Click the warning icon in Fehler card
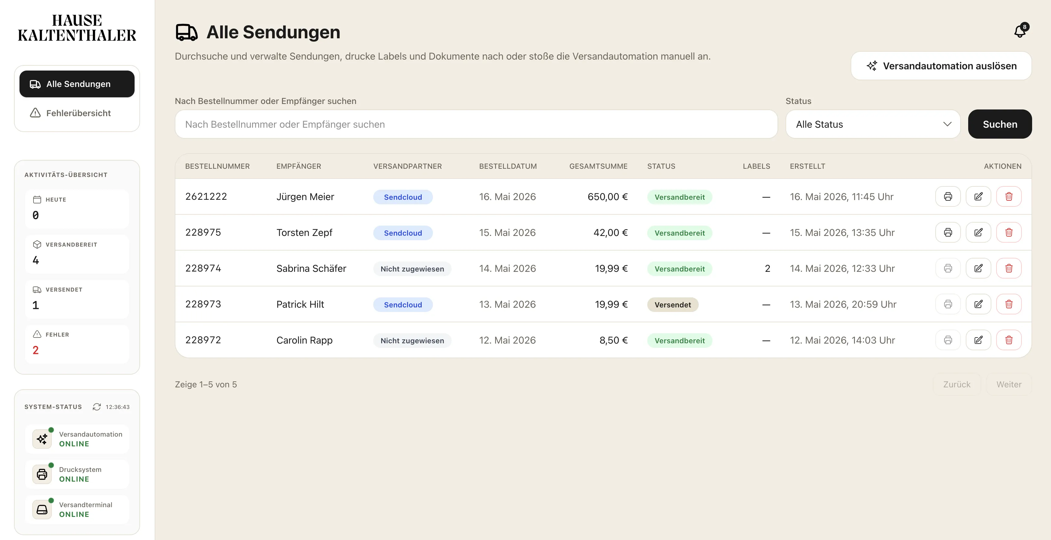 pyautogui.click(x=37, y=334)
